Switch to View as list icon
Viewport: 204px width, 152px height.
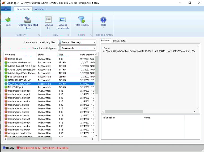point(48,19)
